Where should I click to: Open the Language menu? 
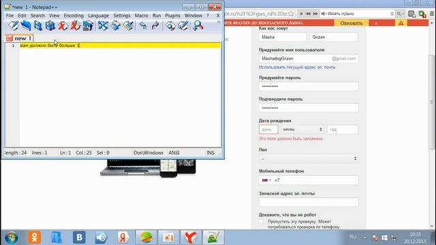98,16
